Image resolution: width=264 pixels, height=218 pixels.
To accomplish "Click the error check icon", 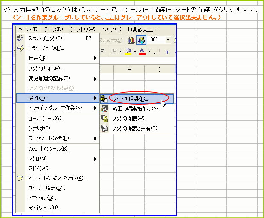I will (x=20, y=48).
